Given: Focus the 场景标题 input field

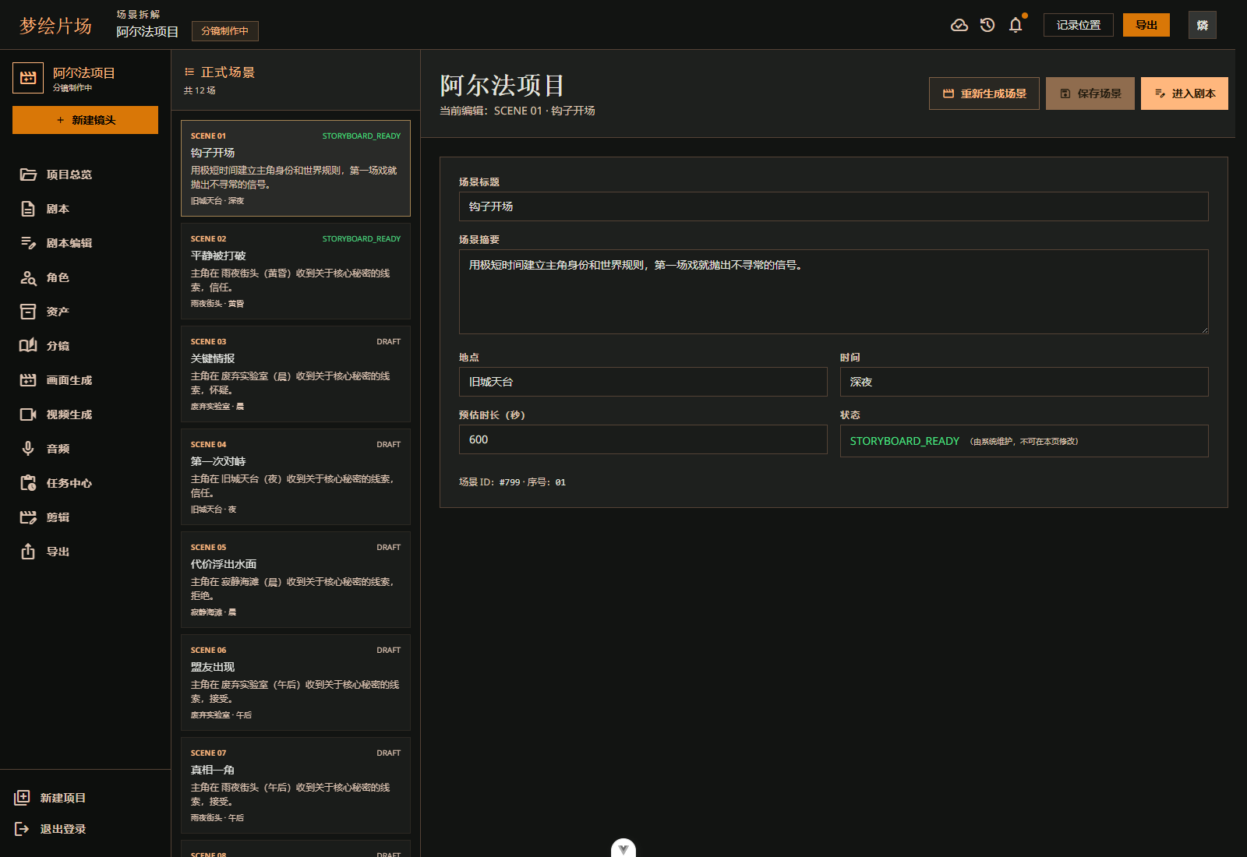Looking at the screenshot, I should 834,206.
